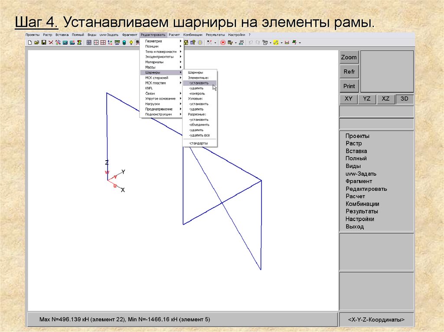Viewport: 444px width, 332px height.
Task: Open the Расчет menu
Action: 174,35
